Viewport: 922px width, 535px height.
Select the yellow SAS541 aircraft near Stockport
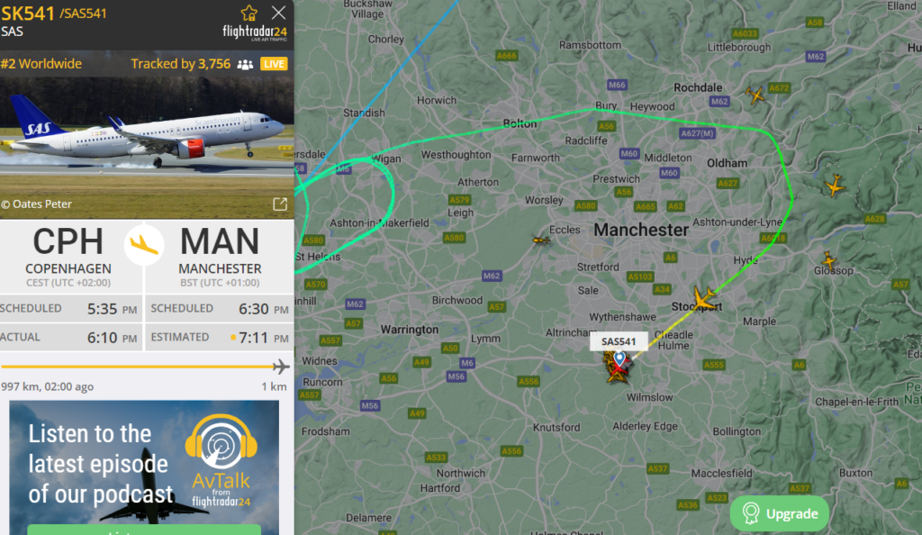point(703,298)
